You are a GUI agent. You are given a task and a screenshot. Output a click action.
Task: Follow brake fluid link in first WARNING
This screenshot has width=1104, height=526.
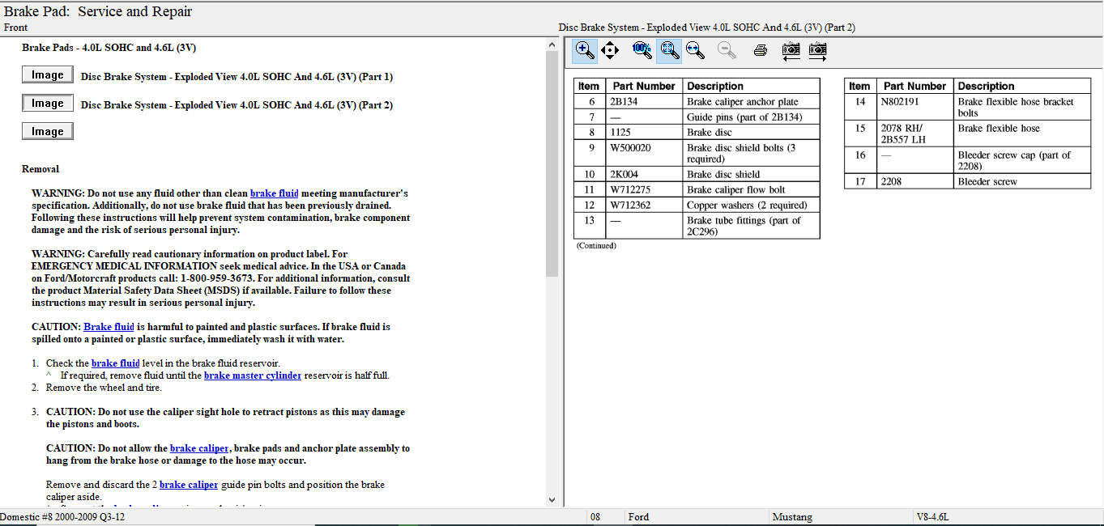[274, 193]
